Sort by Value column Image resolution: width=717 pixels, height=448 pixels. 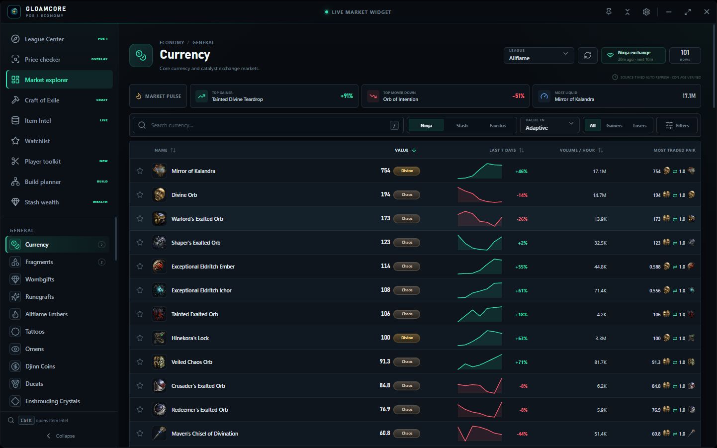(406, 150)
